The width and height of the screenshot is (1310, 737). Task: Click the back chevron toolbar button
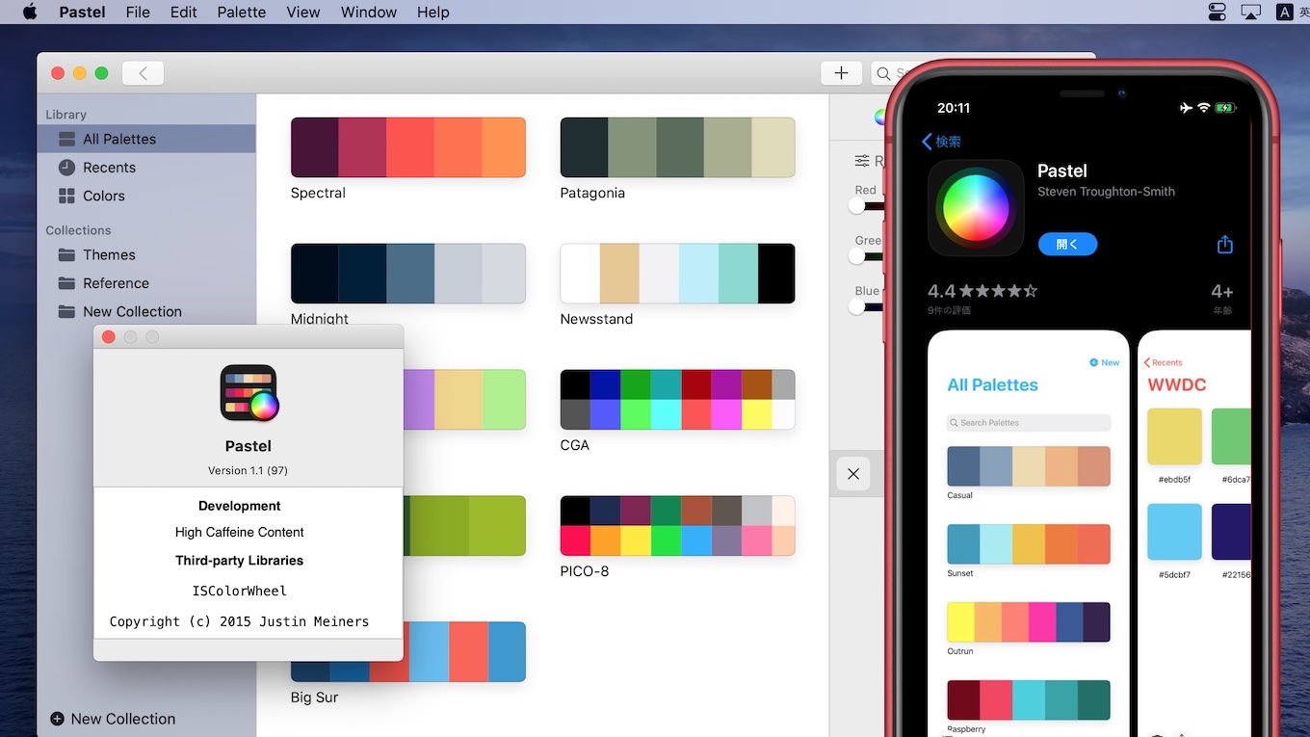point(143,73)
